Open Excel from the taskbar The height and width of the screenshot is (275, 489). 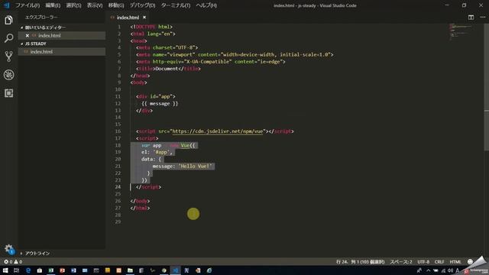[x=51, y=270]
